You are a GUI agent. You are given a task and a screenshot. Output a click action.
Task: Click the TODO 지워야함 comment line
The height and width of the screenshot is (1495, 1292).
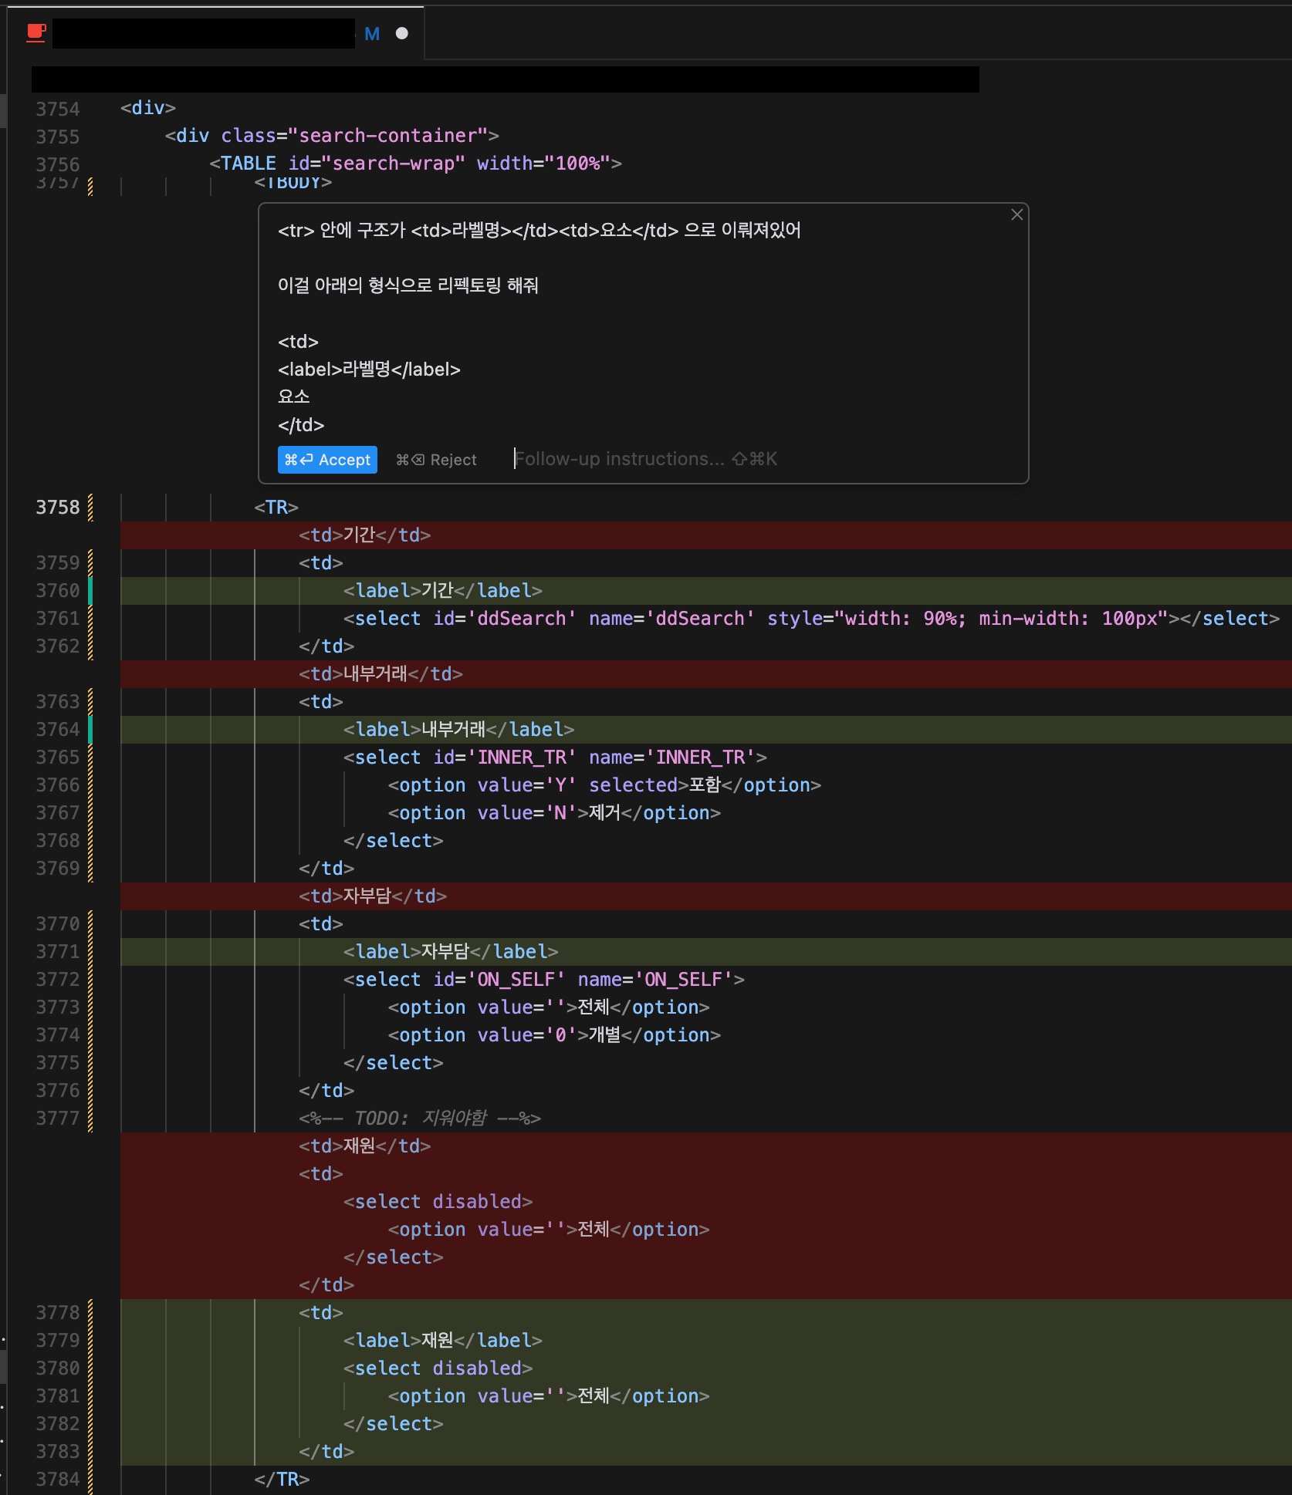pyautogui.click(x=420, y=1119)
